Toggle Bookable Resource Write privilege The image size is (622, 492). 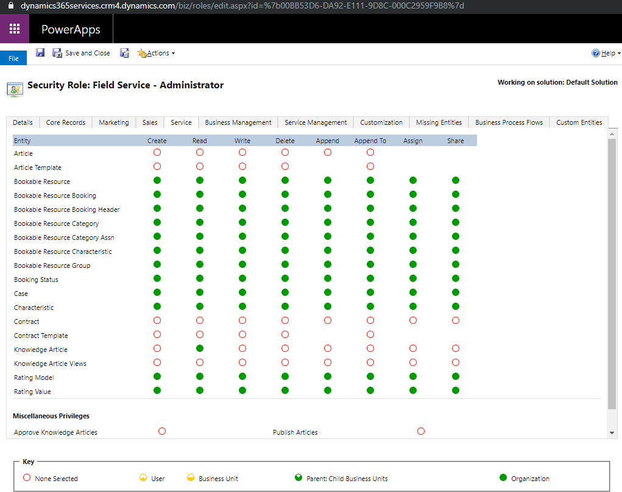[242, 180]
